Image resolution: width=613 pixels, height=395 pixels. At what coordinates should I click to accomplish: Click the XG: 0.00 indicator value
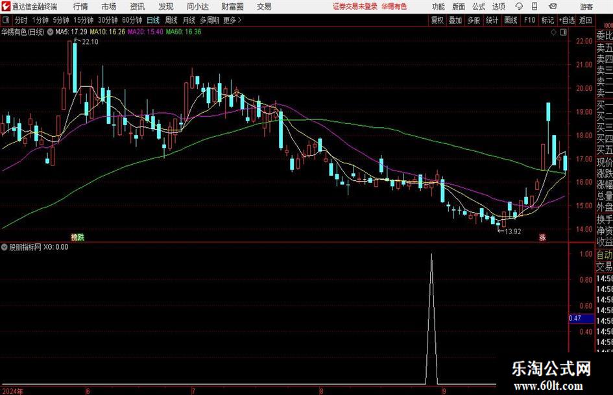pyautogui.click(x=56, y=247)
